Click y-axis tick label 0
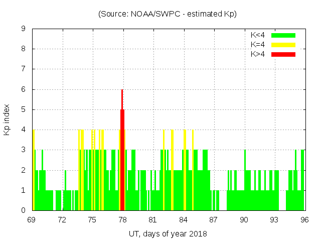Image resolution: width=321 pixels, height=241 pixels. coord(24,210)
